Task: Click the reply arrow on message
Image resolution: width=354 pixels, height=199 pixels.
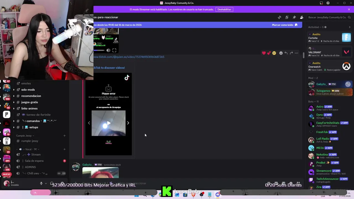Action: (x=286, y=53)
